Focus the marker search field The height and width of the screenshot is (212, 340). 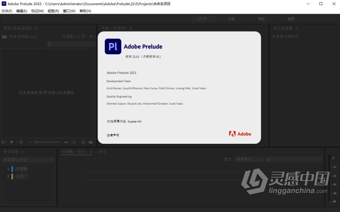294,159
